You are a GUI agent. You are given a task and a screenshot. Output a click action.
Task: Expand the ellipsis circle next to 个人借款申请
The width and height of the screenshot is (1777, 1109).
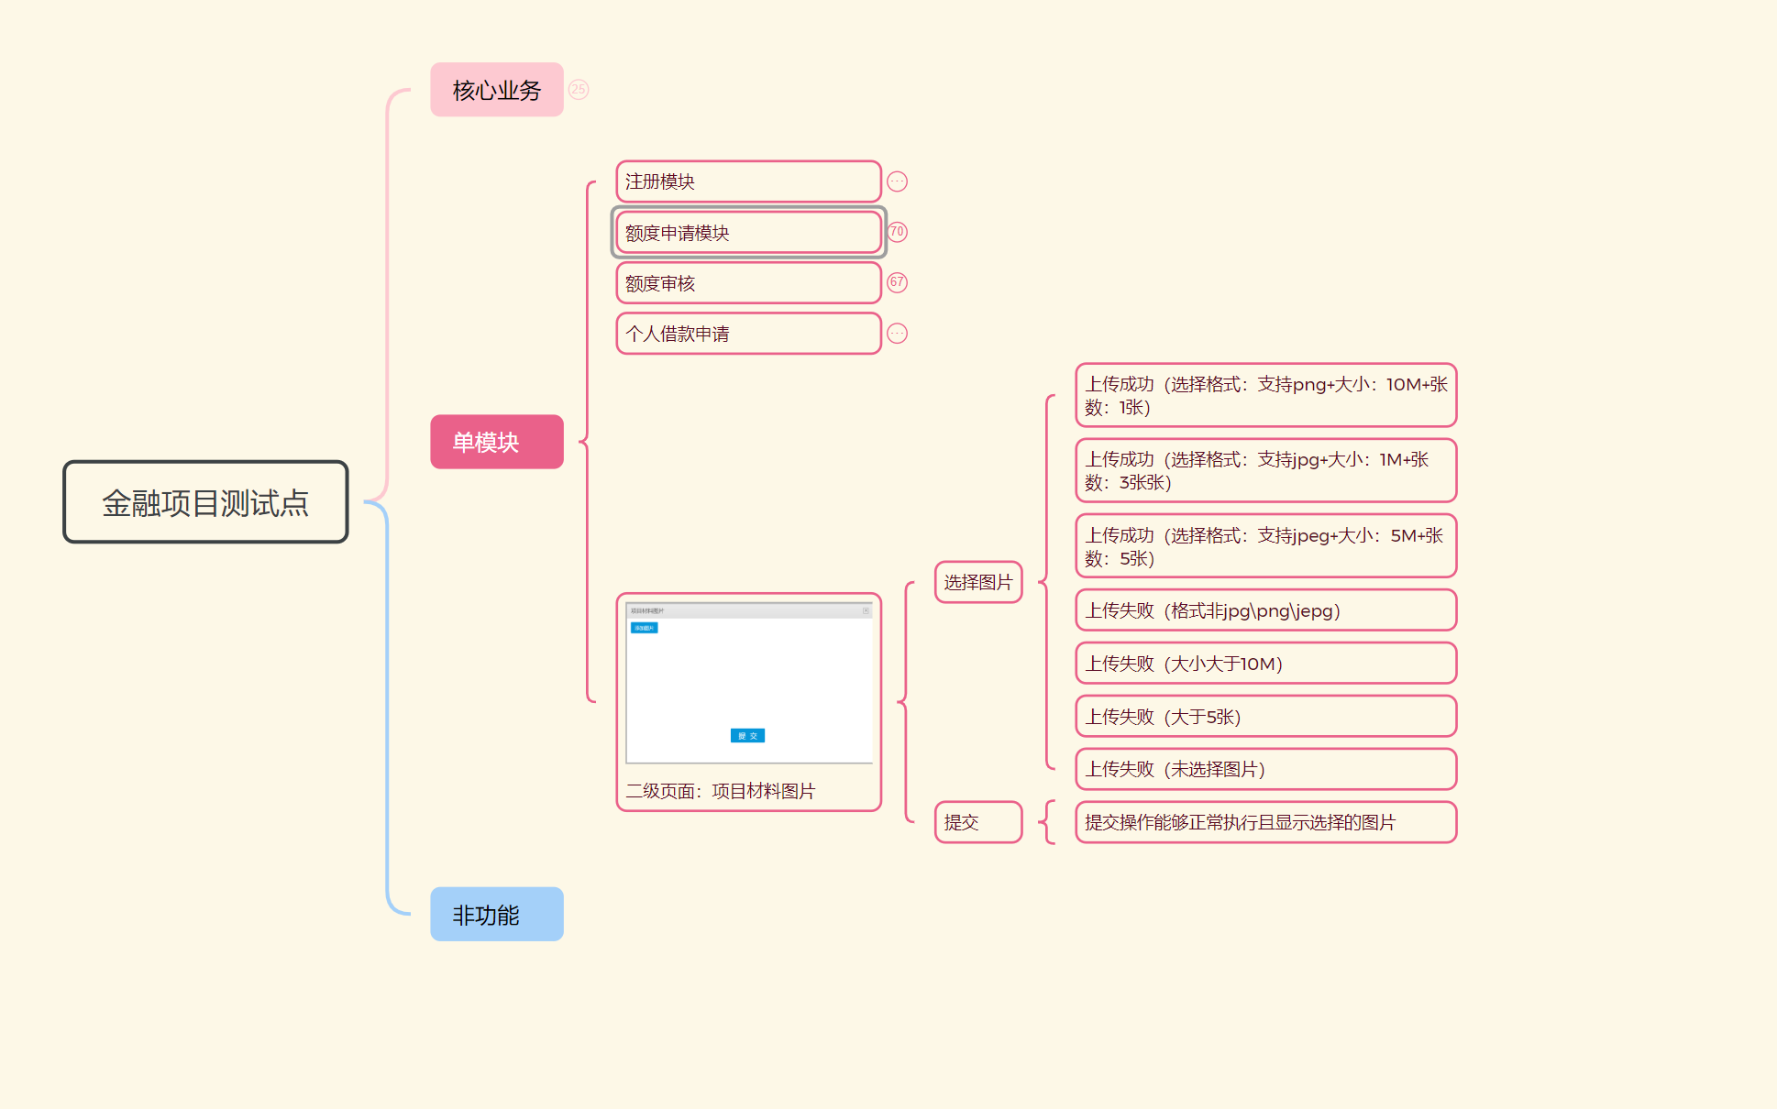coord(897,334)
